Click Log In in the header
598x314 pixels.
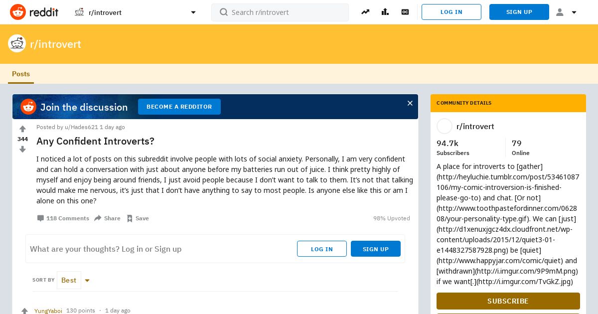click(x=451, y=12)
